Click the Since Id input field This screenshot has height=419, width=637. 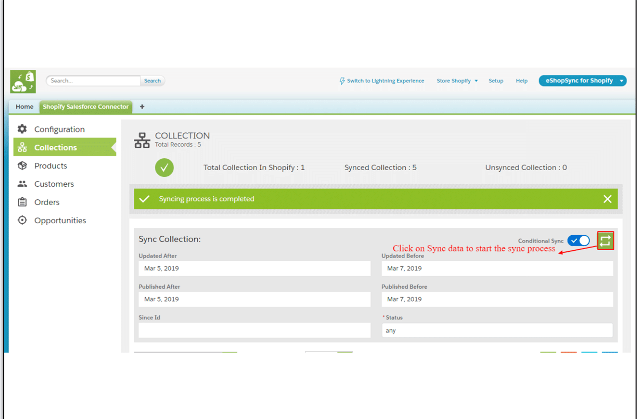pyautogui.click(x=254, y=330)
